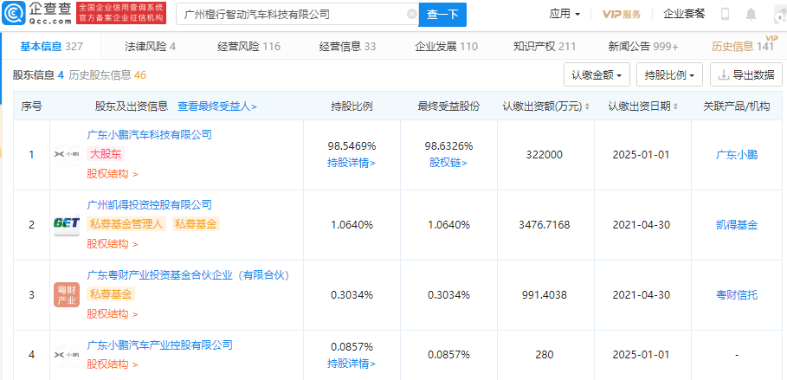Viewport: 787px width, 380px height.
Task: Open 广东小鹏汽车科技 company logo thumbnail
Action: pyautogui.click(x=67, y=155)
